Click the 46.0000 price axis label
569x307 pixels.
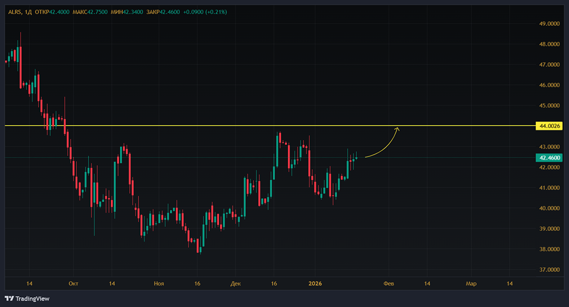(550, 85)
